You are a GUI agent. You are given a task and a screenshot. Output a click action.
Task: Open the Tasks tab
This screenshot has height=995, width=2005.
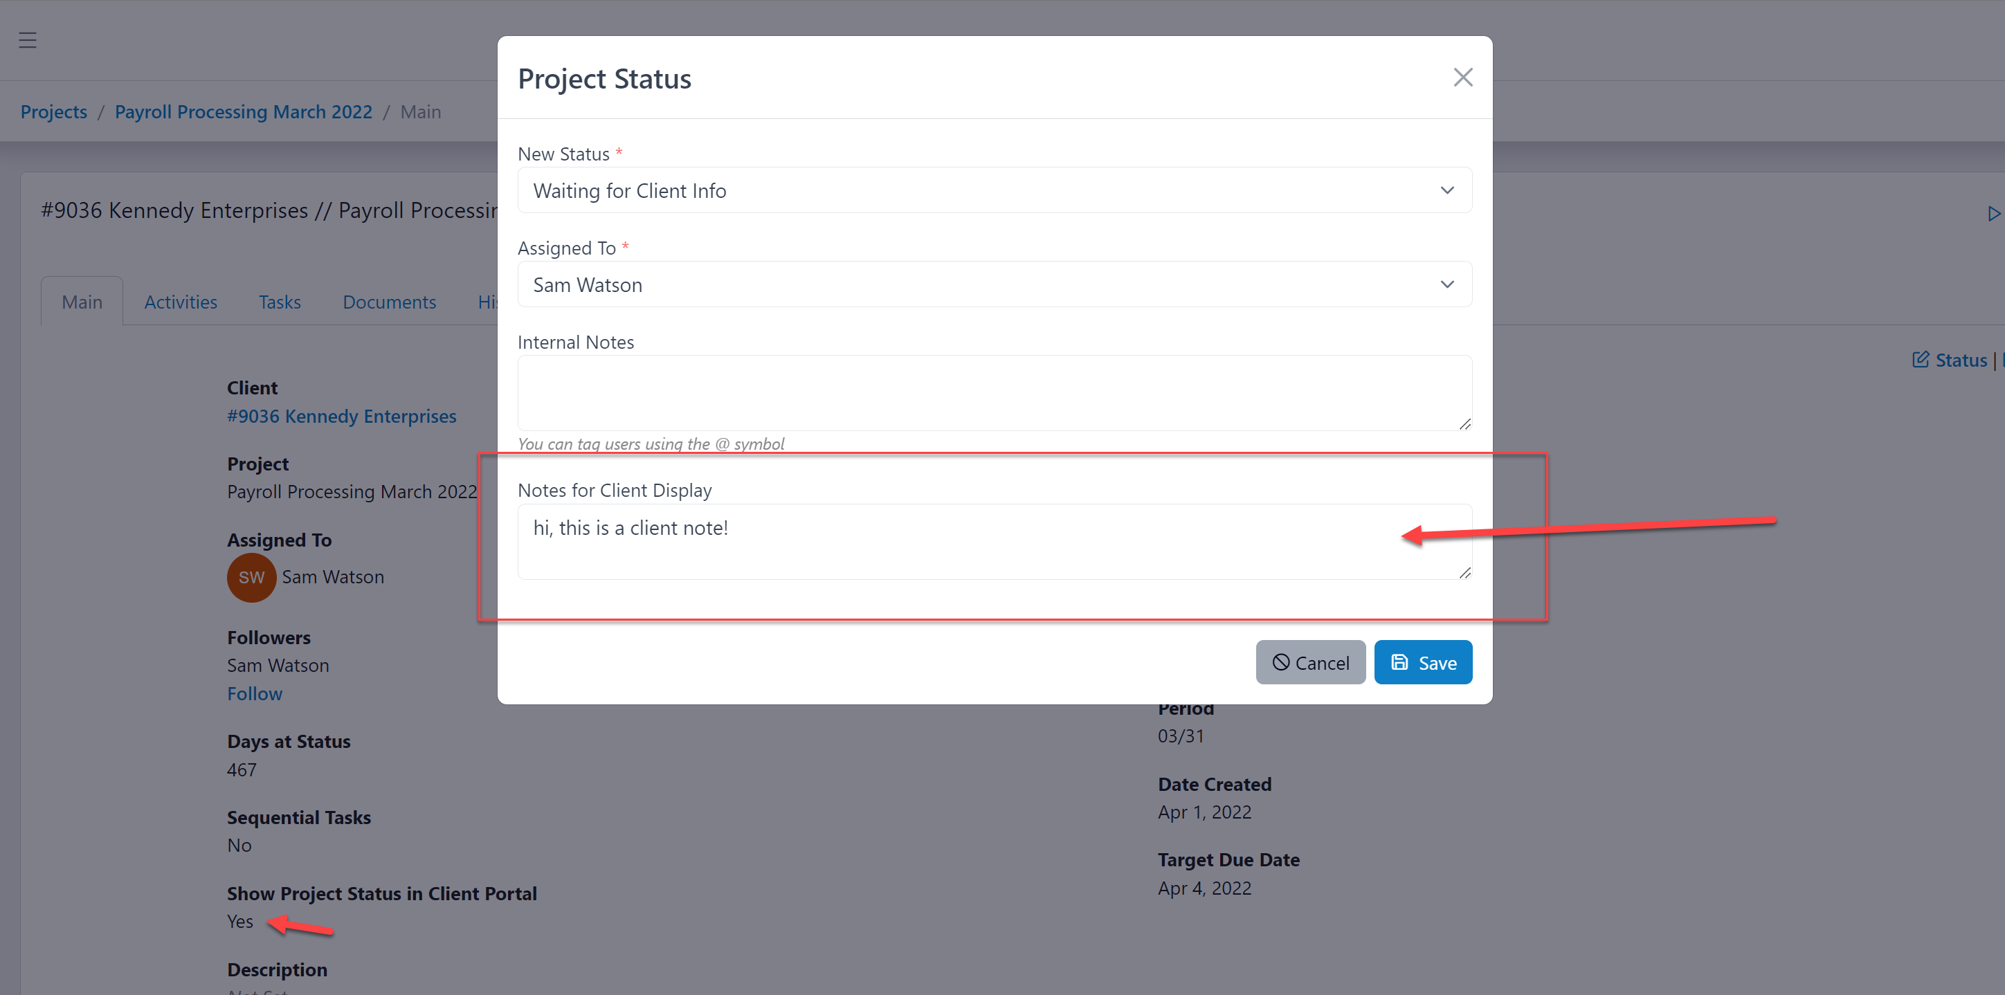click(x=280, y=302)
